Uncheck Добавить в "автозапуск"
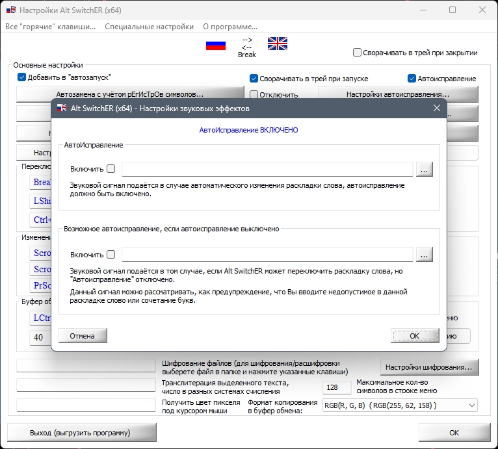This screenshot has width=498, height=449. click(21, 77)
